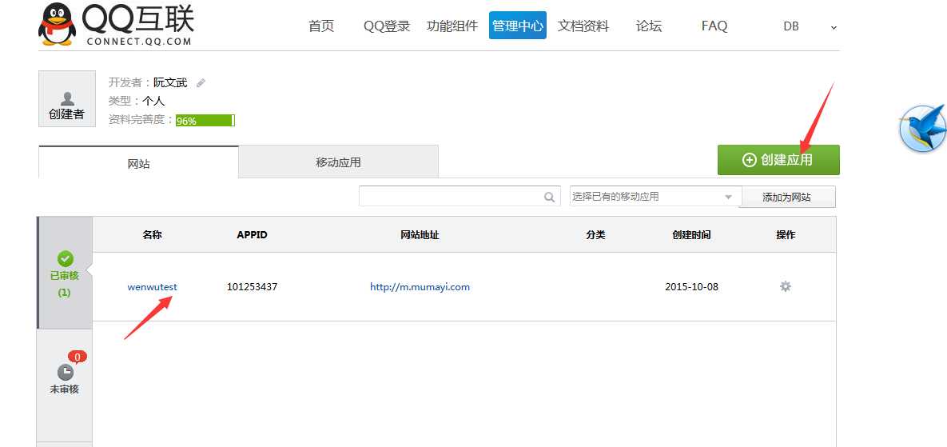Select 管理中心 navigation item
The height and width of the screenshot is (447, 947).
click(518, 26)
